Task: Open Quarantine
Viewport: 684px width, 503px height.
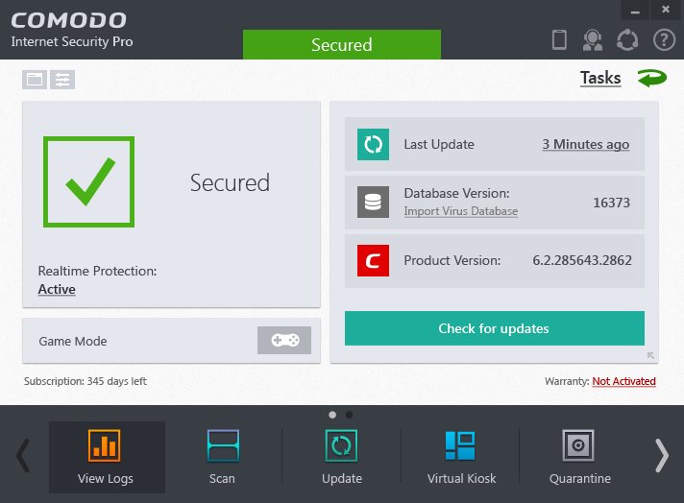Action: pyautogui.click(x=579, y=457)
